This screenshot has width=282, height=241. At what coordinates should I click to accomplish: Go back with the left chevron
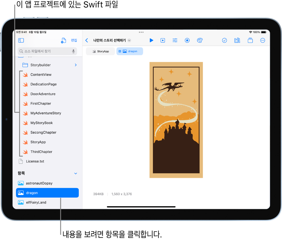coord(87,40)
